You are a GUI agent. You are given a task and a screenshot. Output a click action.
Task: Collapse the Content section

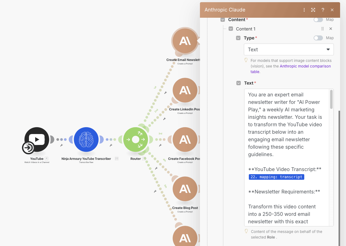point(223,20)
